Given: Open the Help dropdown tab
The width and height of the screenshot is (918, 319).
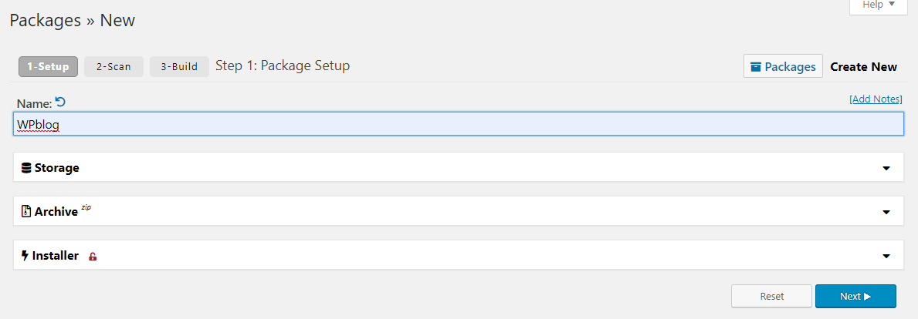Looking at the screenshot, I should (879, 5).
